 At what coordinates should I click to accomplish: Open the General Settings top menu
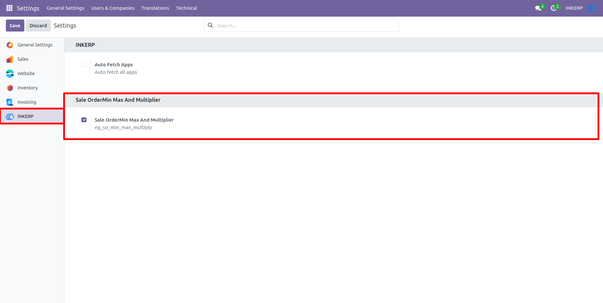(65, 8)
